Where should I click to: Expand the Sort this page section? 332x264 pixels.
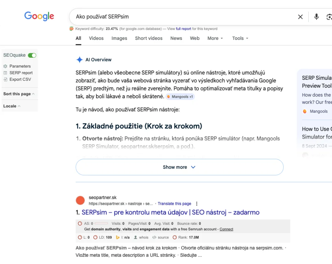pos(19,94)
